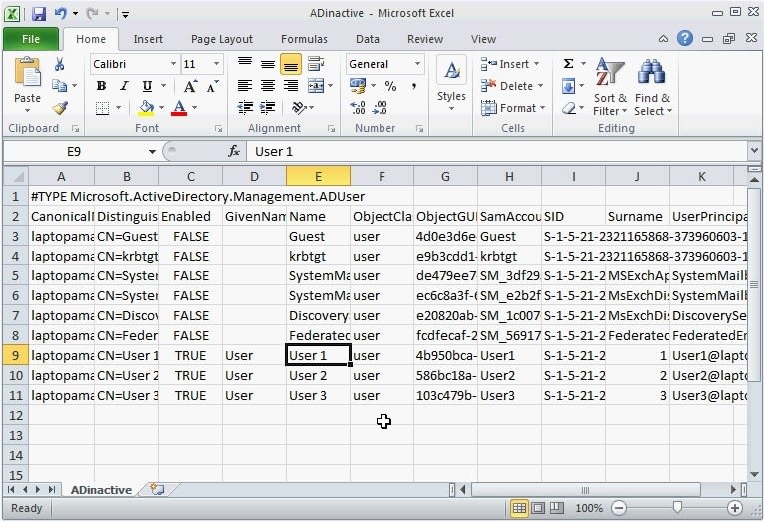Open the Name Box dropdown arrow
This screenshot has height=522, width=764.
tap(152, 151)
